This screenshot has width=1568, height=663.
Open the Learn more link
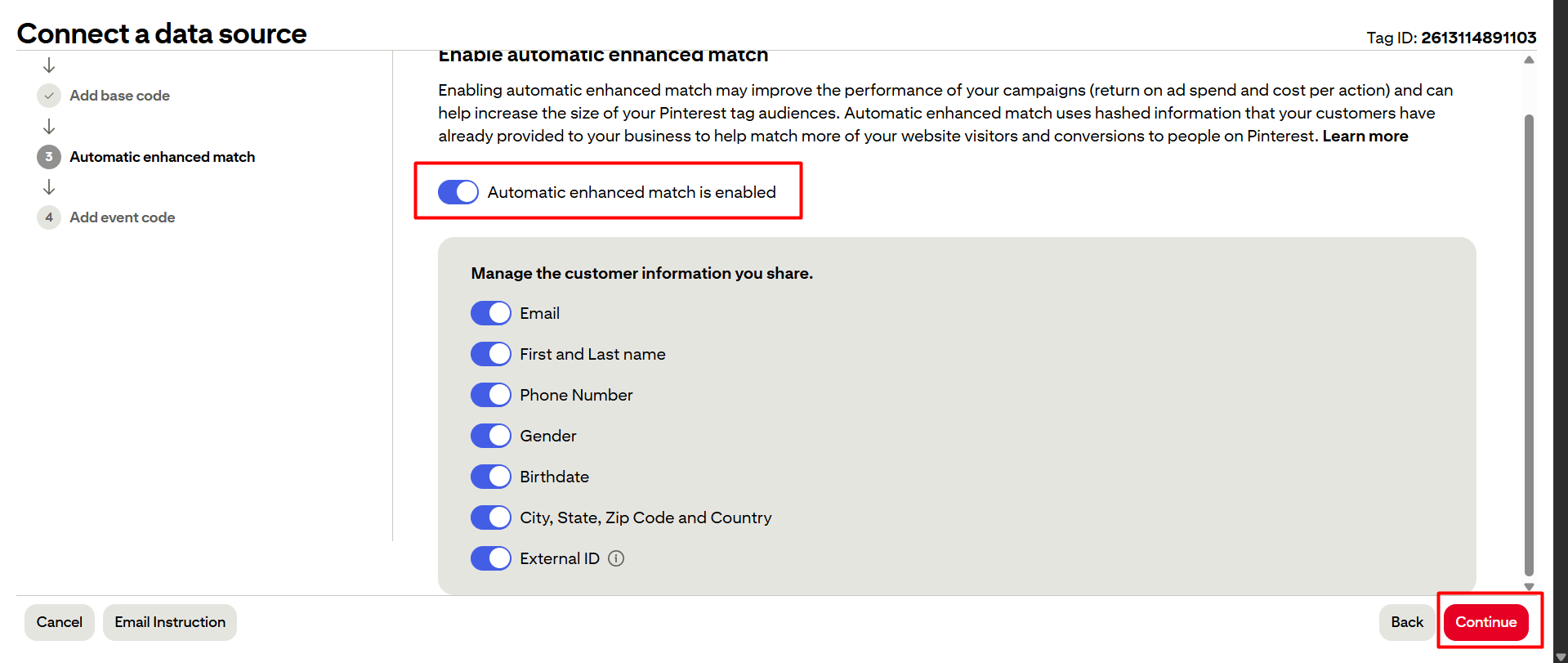pos(1365,136)
